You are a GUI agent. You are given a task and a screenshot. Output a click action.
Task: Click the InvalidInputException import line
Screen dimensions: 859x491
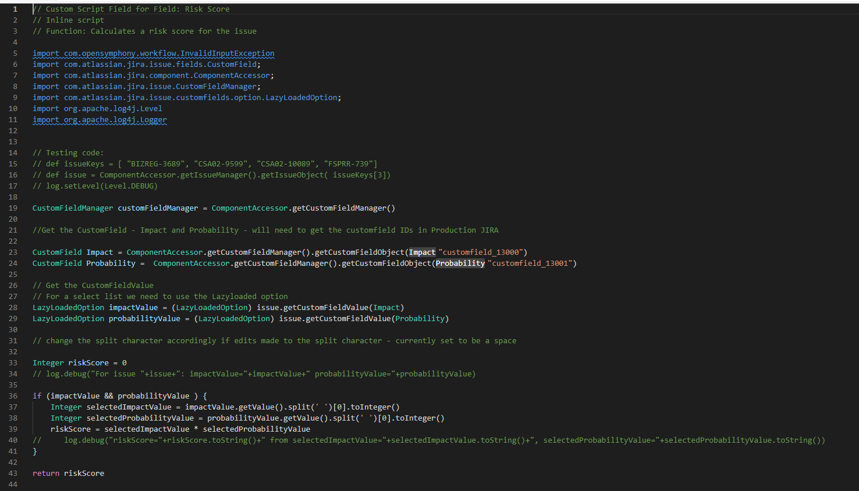pyautogui.click(x=154, y=54)
